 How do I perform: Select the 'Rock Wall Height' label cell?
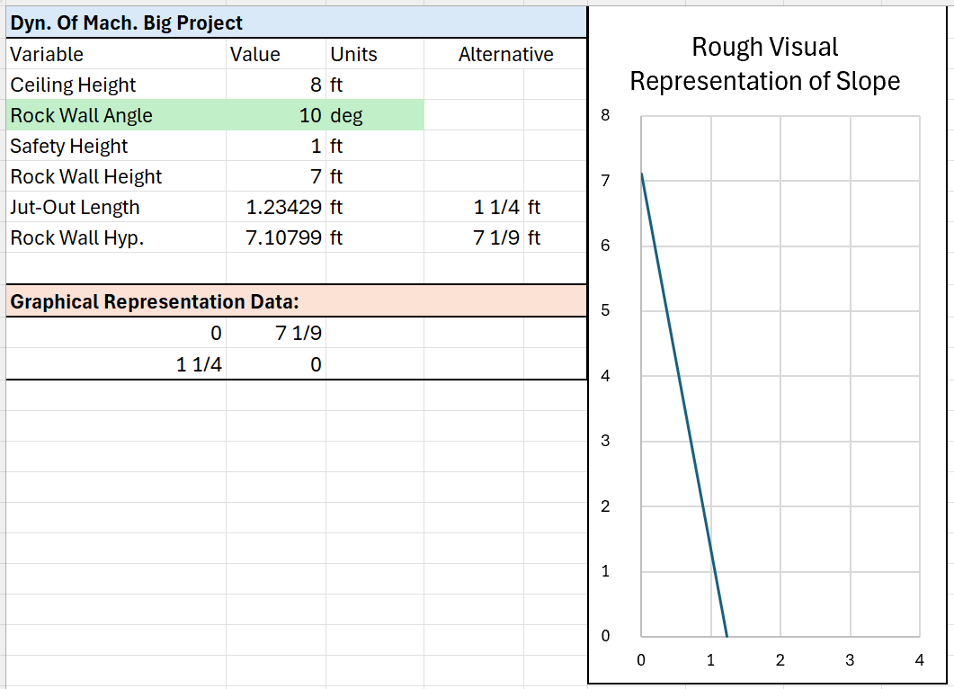116,176
